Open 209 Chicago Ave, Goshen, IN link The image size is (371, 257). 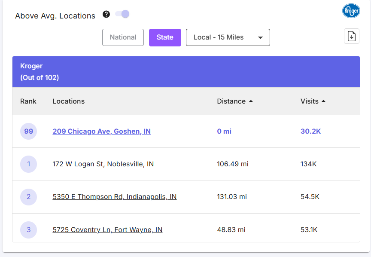(101, 131)
